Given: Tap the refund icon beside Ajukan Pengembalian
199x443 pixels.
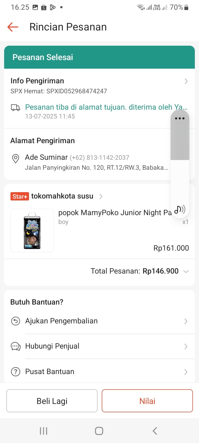Looking at the screenshot, I should (x=15, y=321).
